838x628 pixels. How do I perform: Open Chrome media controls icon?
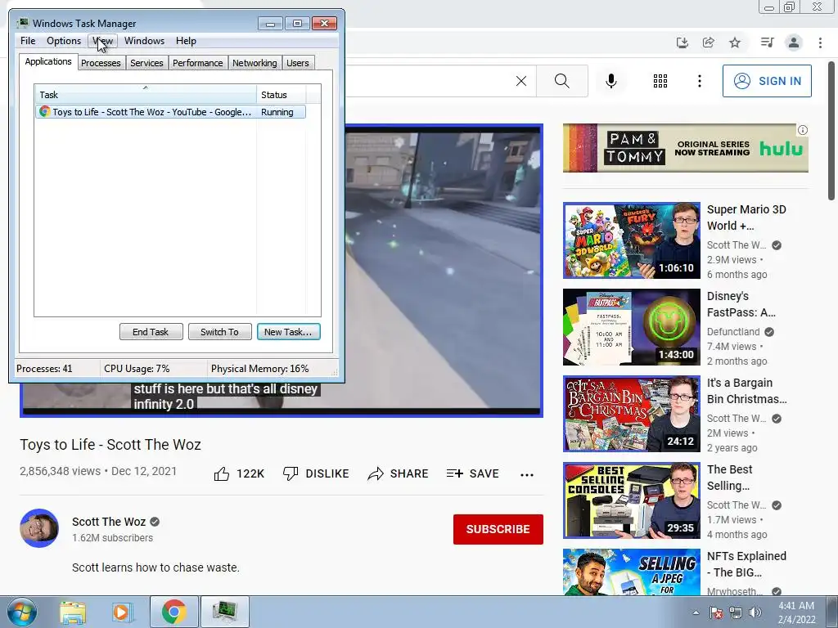767,43
